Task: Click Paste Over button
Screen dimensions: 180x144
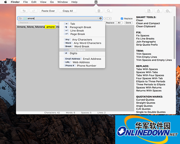Action: [x=48, y=11]
